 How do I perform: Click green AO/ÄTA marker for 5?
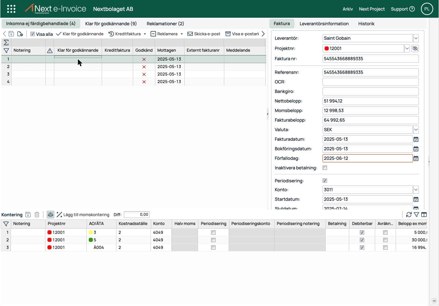point(91,240)
